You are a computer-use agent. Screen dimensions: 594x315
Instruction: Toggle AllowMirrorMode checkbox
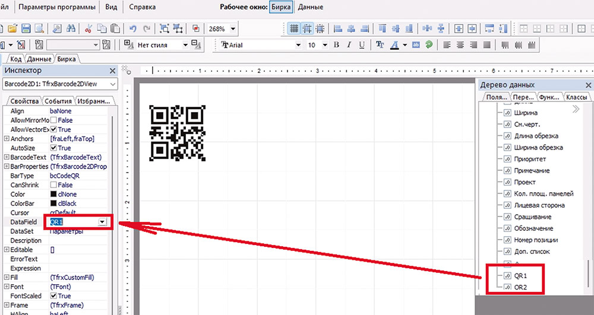coord(54,120)
